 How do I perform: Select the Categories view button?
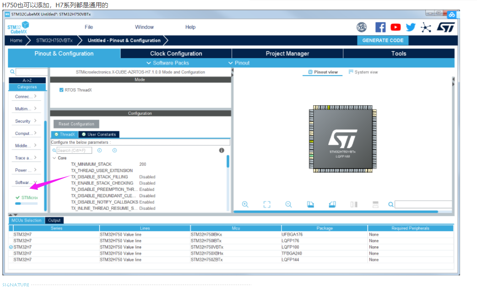coord(27,87)
